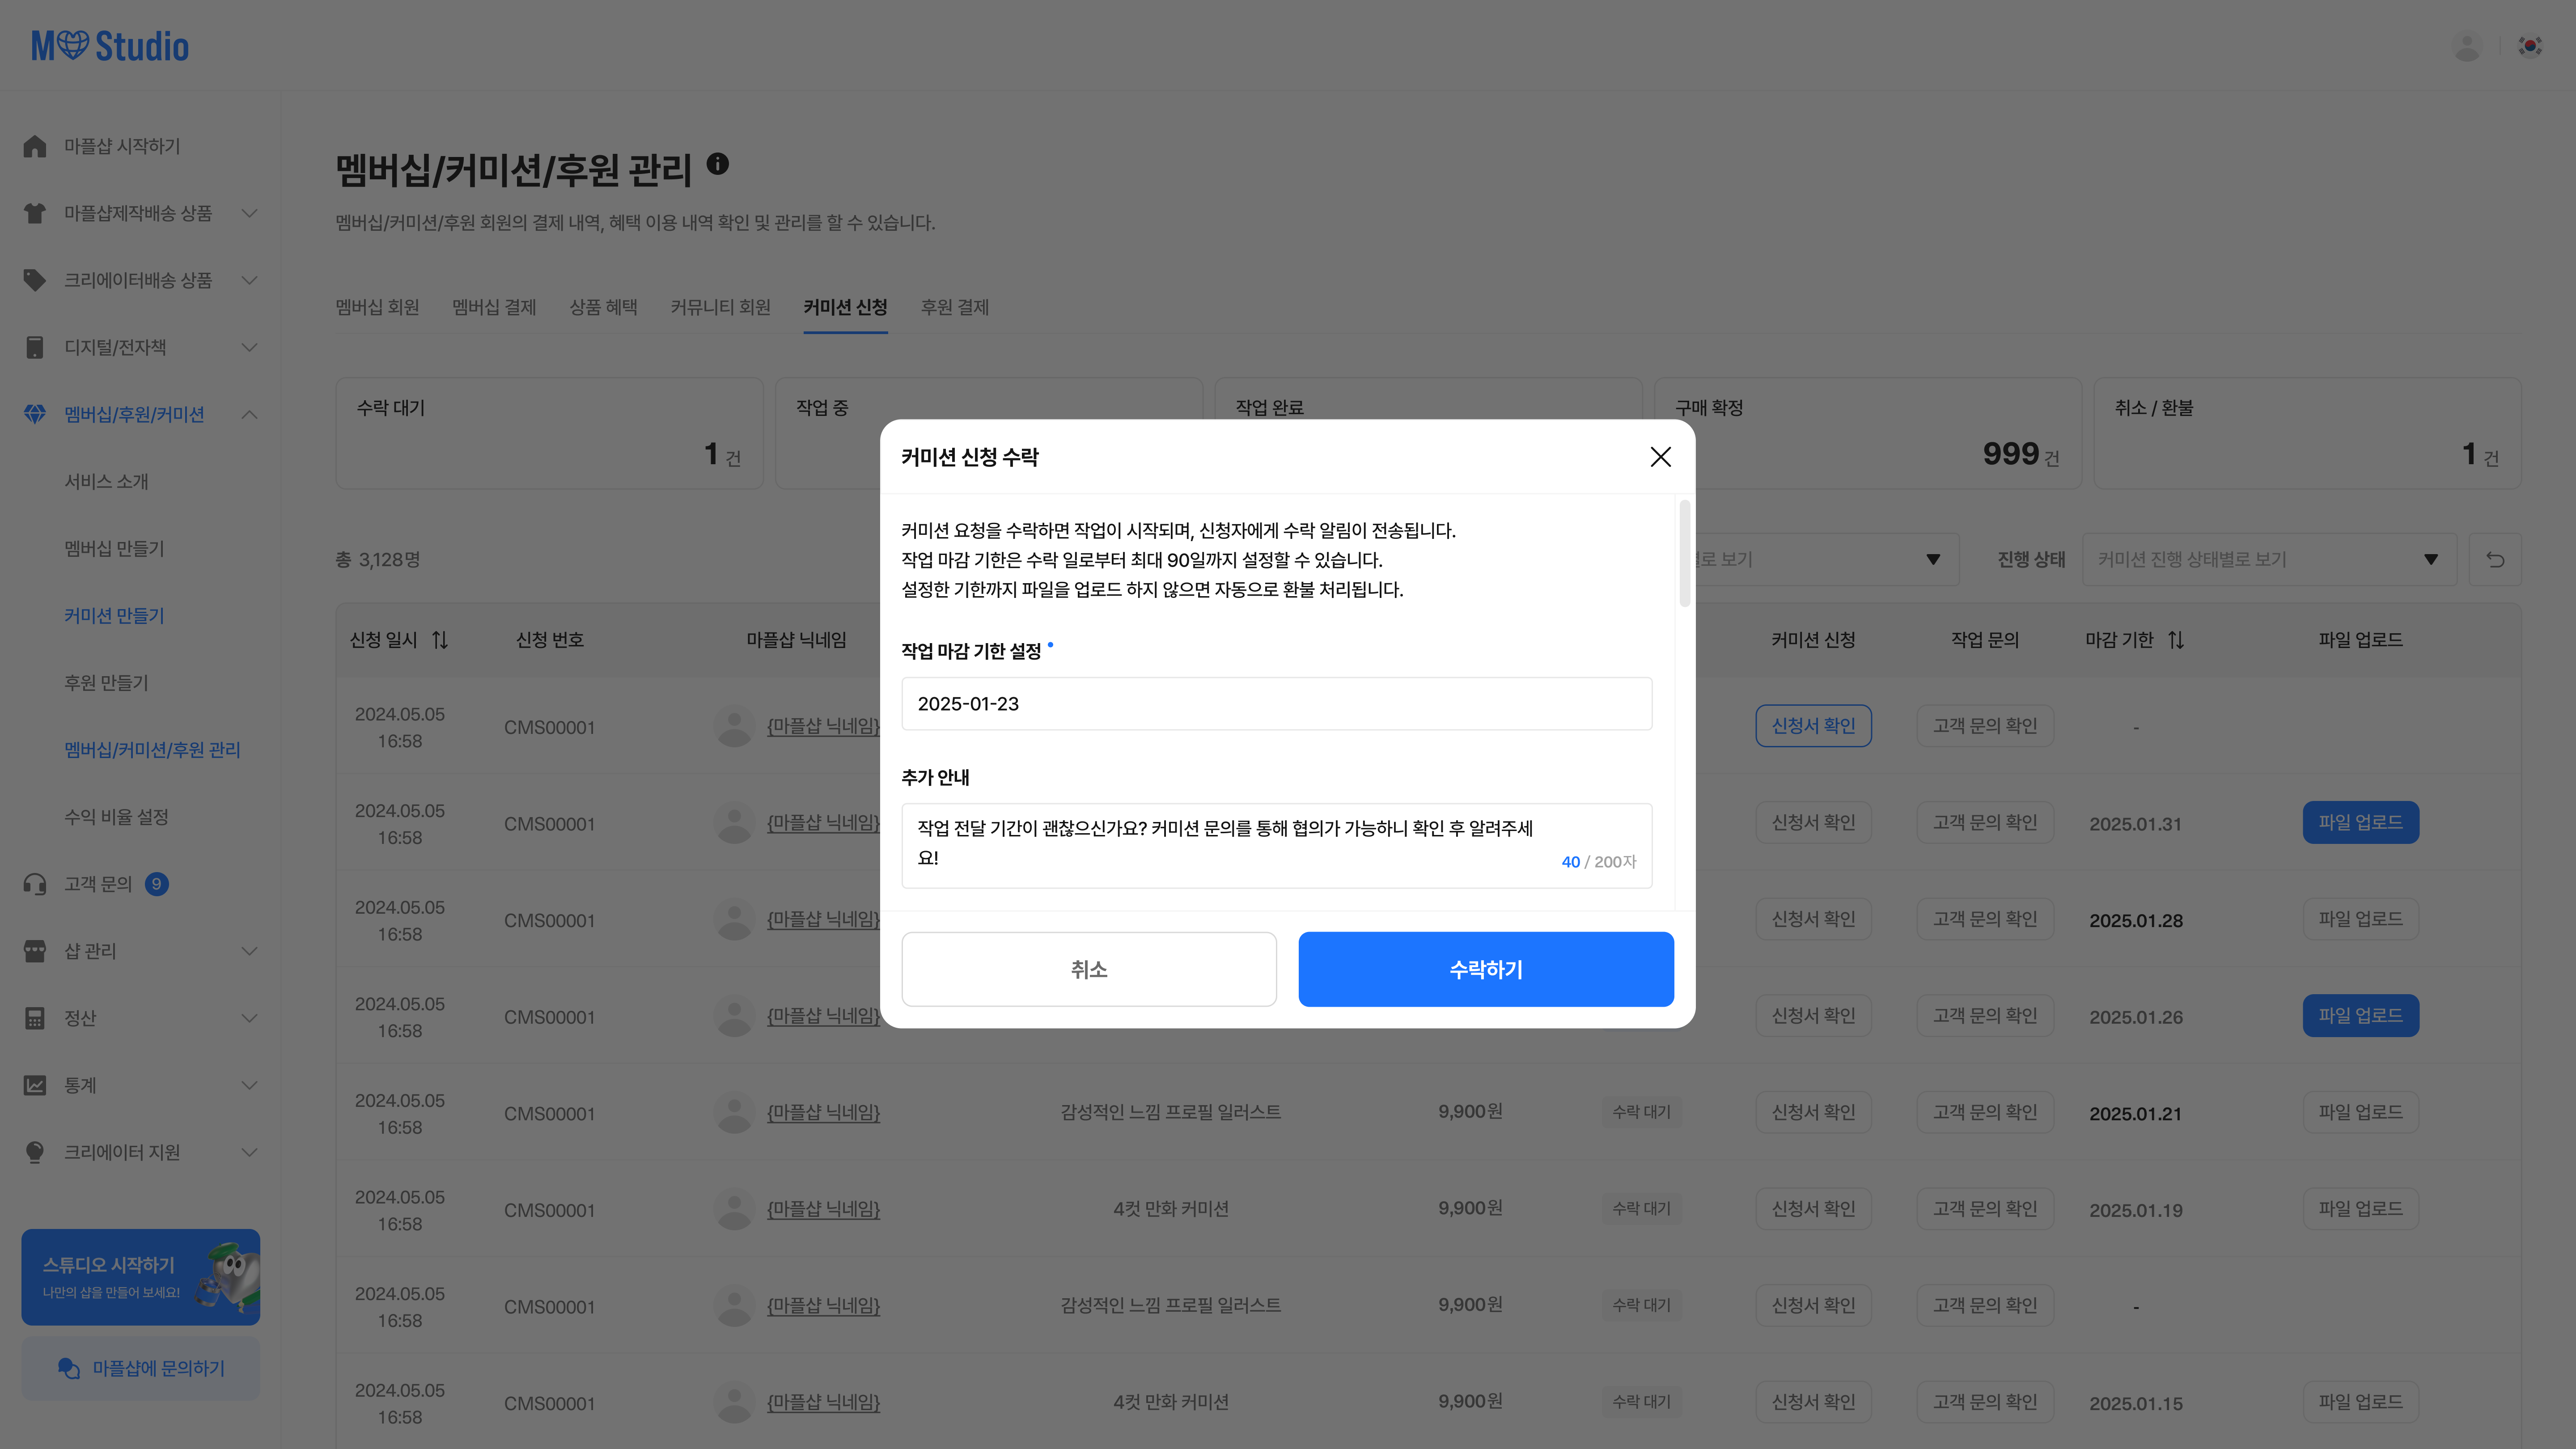The image size is (2576, 1449).
Task: Click the chart icon for 통계
Action: tap(35, 1085)
